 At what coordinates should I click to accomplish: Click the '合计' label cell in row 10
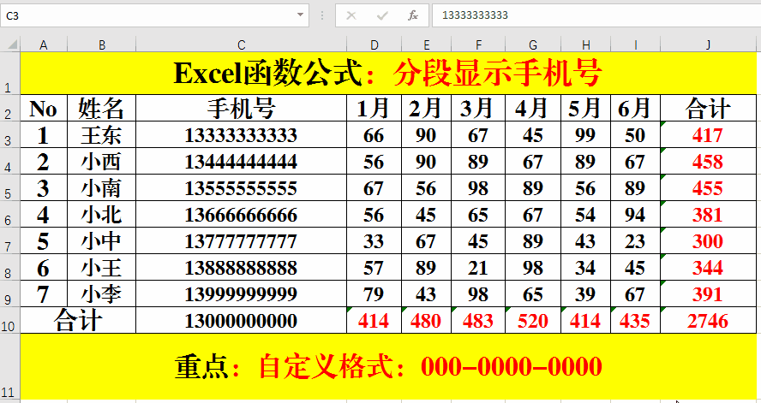point(78,320)
